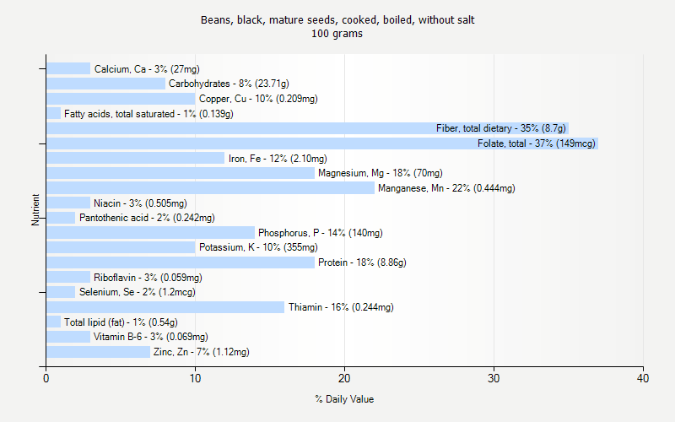
Task: Click the 'Nutrient' y-axis label
Action: [36, 209]
